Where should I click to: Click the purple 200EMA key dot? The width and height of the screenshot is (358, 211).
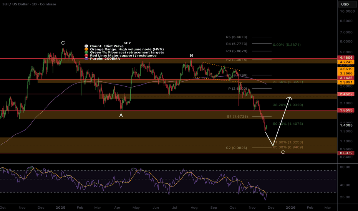click(x=85, y=59)
